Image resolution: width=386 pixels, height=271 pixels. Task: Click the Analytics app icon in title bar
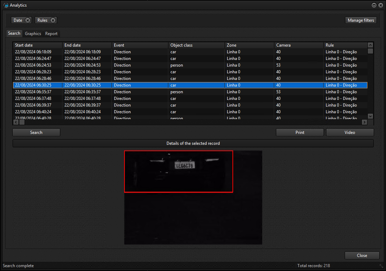pyautogui.click(x=6, y=5)
